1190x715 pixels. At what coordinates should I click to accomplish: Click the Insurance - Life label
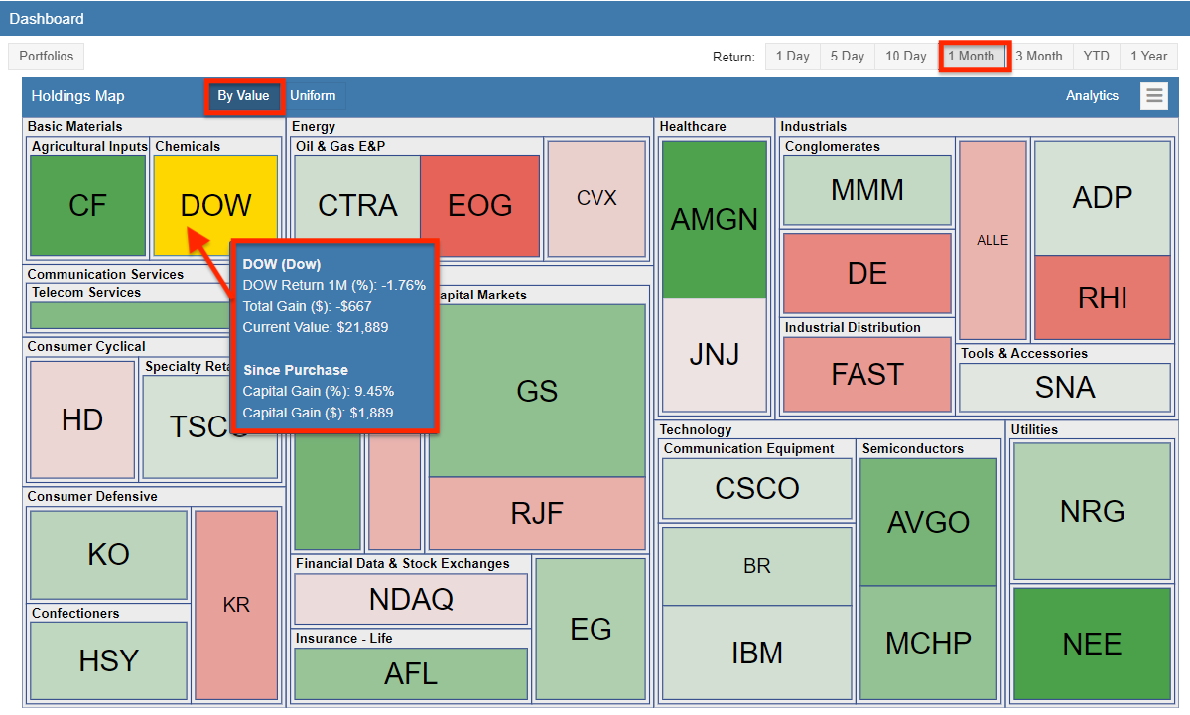(343, 639)
